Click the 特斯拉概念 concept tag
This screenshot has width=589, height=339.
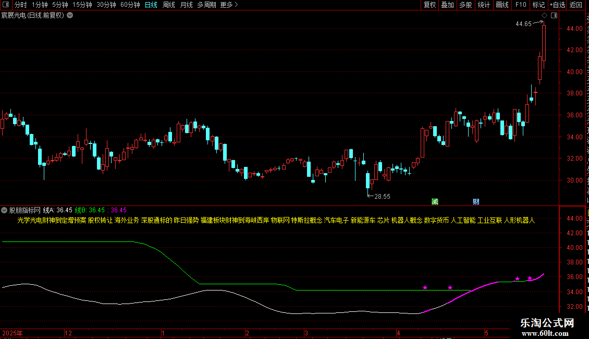[307, 220]
